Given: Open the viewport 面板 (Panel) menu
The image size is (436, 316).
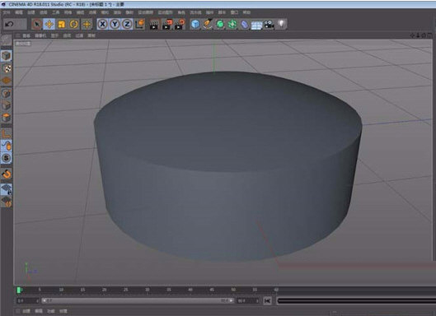Looking at the screenshot, I should click(x=91, y=36).
